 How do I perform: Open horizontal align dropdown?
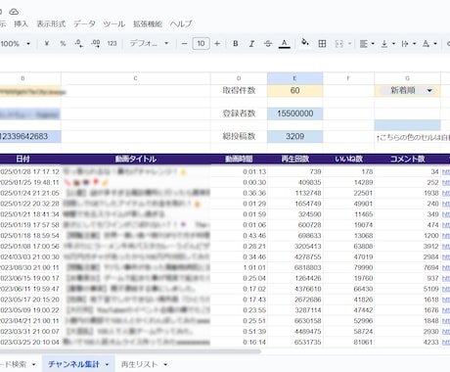(367, 43)
